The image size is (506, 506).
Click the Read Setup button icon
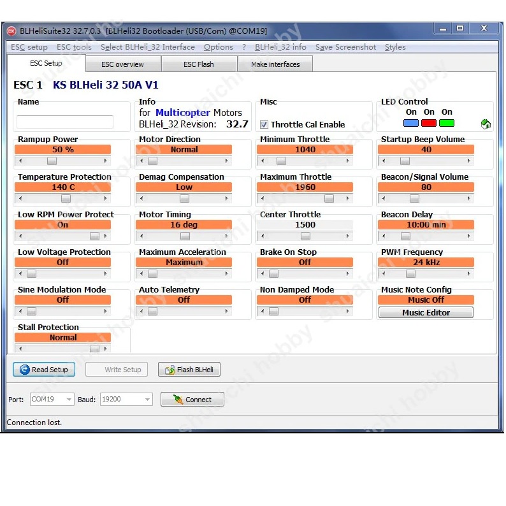coord(25,370)
